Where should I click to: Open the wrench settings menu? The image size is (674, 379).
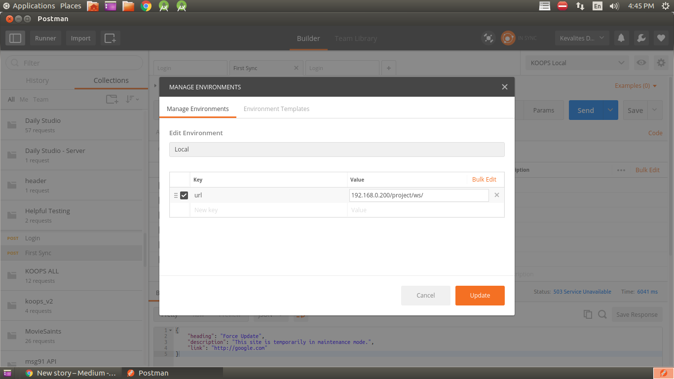(641, 38)
